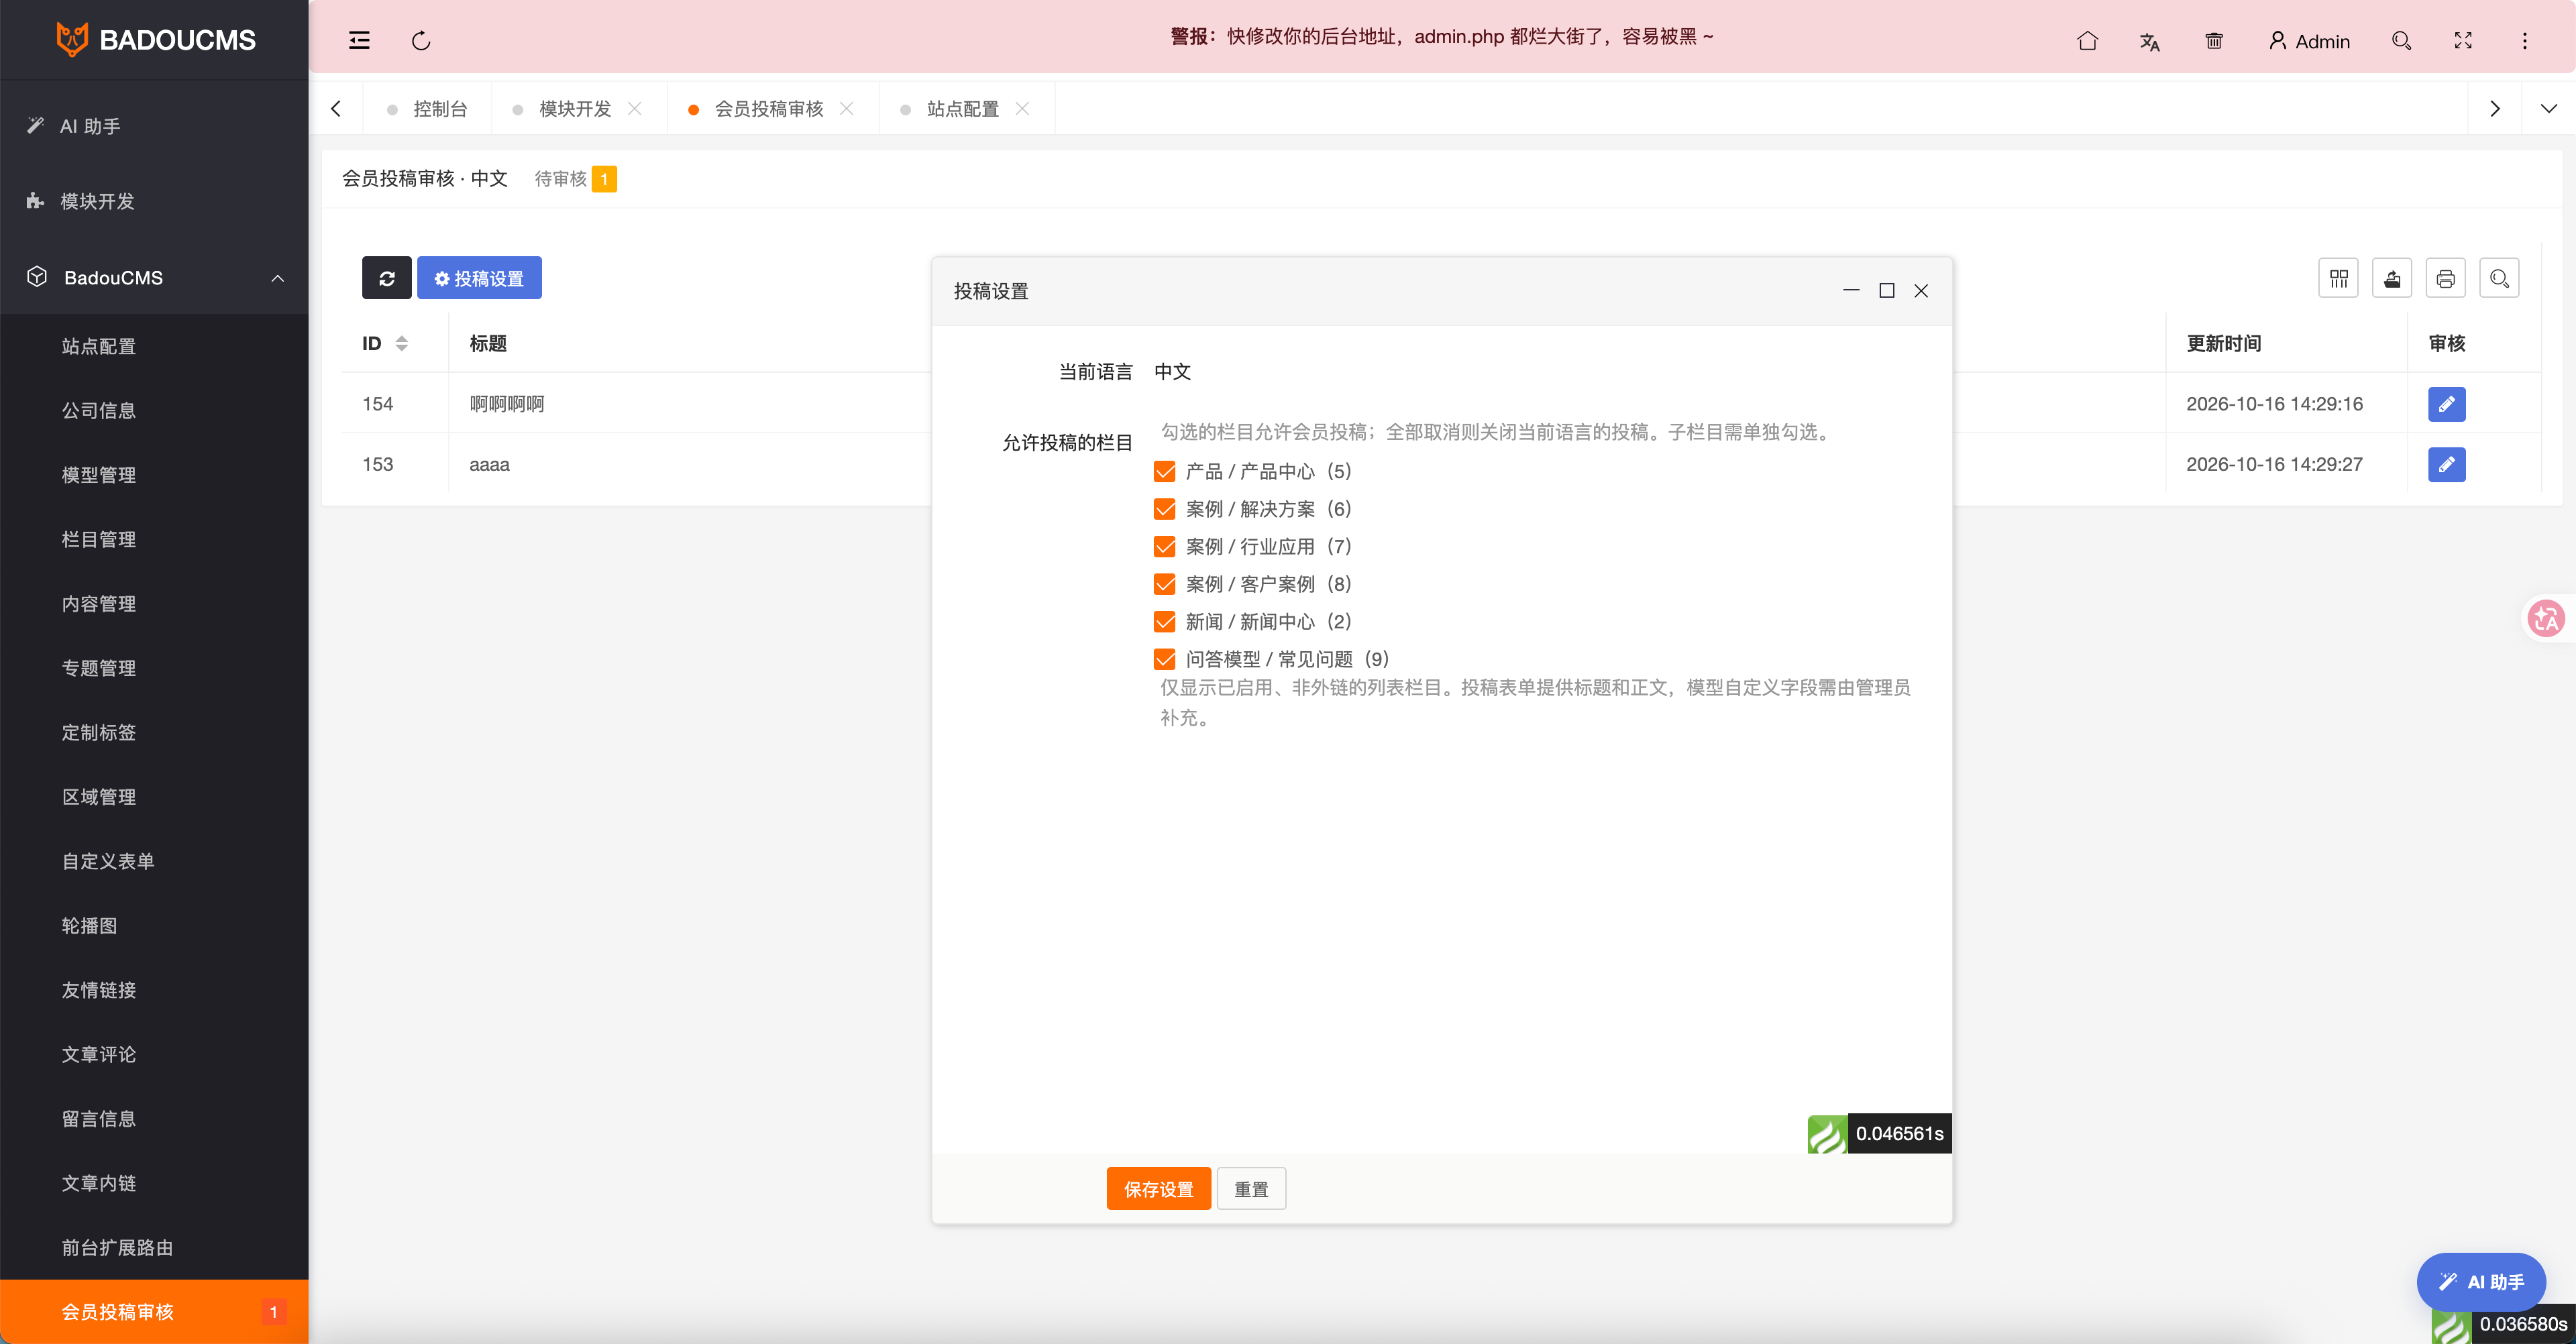Image resolution: width=2576 pixels, height=1344 pixels.
Task: Collapse the BadouCMS sidebar group
Action: click(x=154, y=277)
